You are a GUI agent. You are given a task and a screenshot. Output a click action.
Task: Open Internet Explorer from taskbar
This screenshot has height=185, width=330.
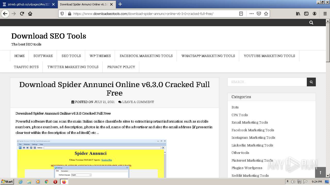(20, 182)
